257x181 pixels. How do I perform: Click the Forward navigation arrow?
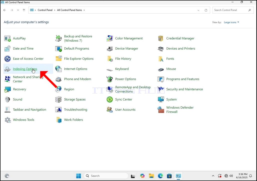click(x=12, y=10)
